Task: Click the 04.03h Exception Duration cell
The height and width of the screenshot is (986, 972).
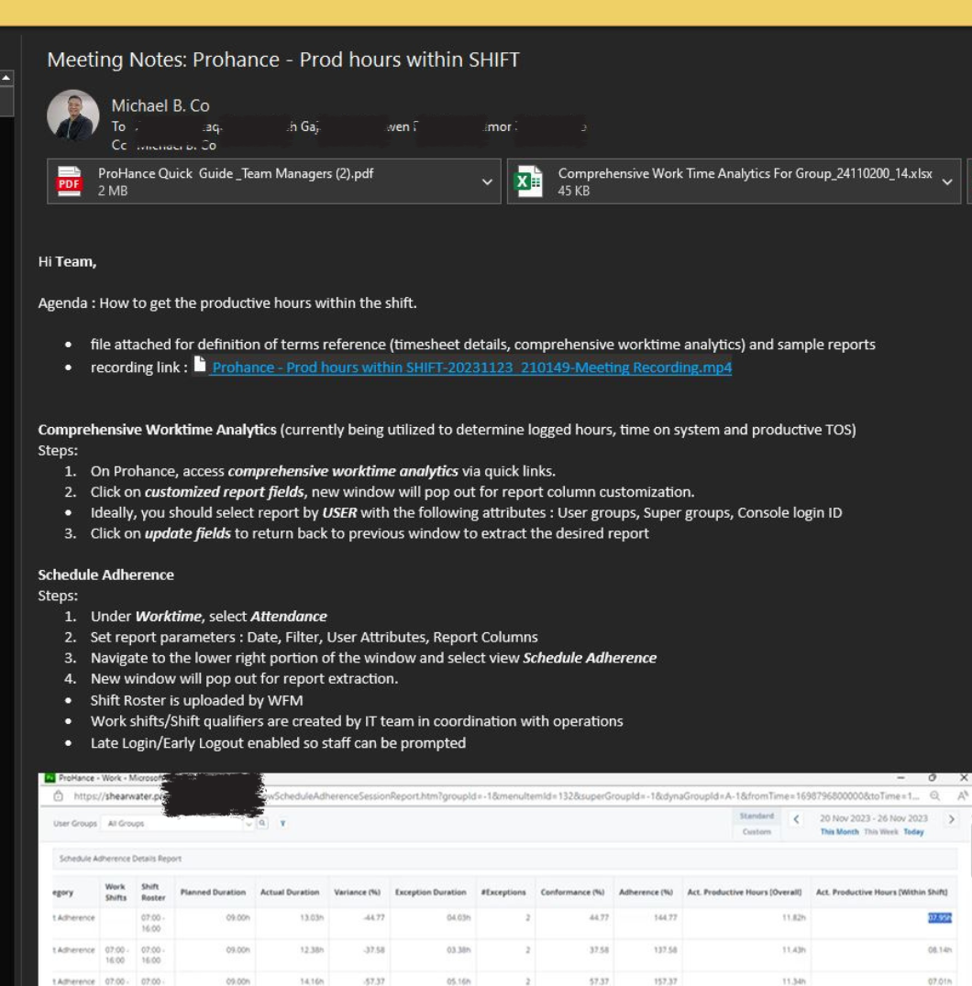Action: coord(458,918)
